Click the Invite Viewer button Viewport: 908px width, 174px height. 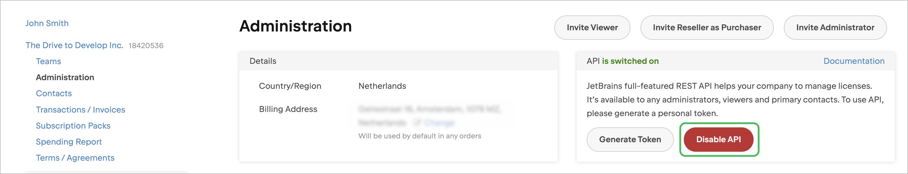click(592, 28)
